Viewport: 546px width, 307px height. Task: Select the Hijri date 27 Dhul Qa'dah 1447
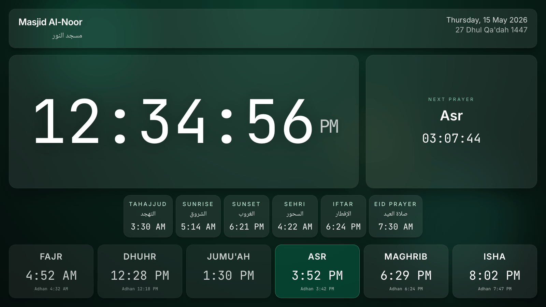491,30
